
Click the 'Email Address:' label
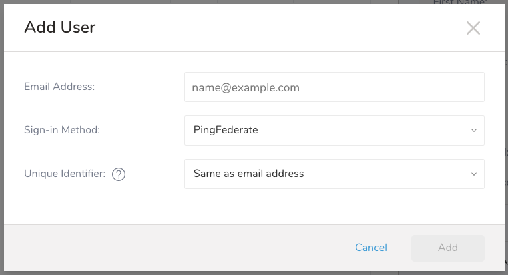(x=59, y=87)
